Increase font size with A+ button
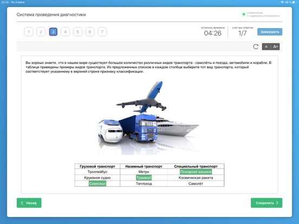Image resolution: width=299 pixels, height=224 pixels. tap(275, 47)
